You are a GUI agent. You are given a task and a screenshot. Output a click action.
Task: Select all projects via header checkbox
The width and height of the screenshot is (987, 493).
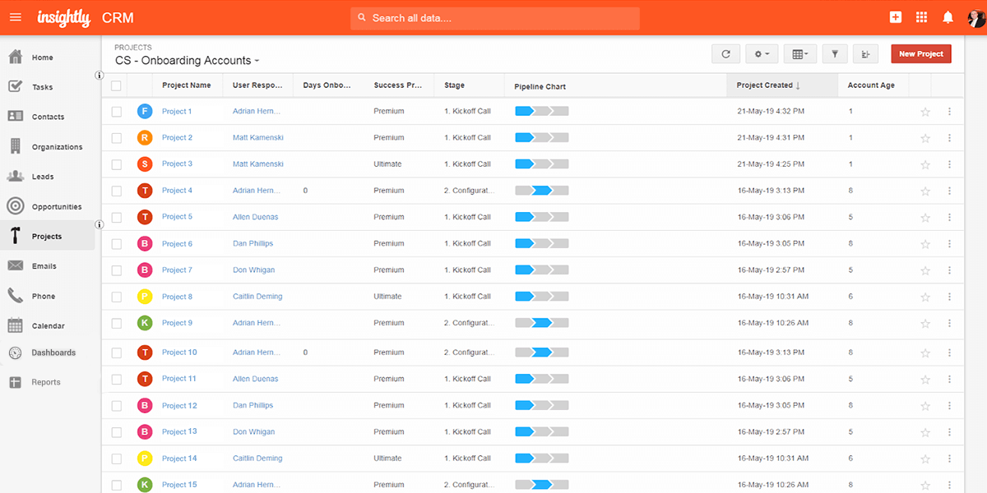pos(116,85)
